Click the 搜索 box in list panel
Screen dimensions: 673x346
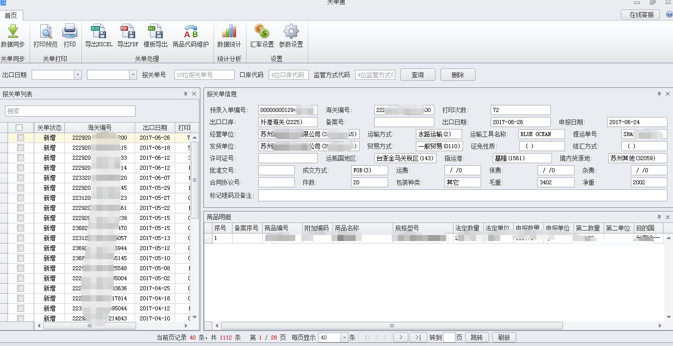point(70,111)
